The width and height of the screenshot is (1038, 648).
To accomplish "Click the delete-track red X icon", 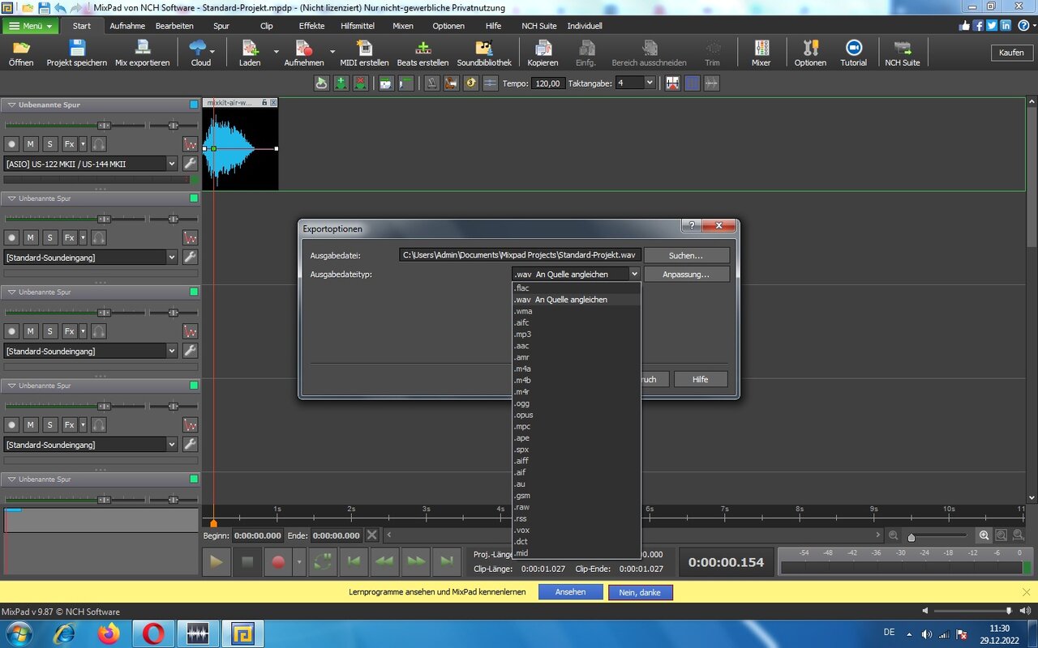I will coord(361,83).
